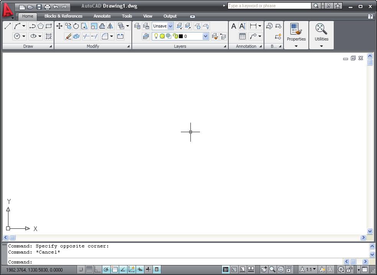Open ShowMotion from status bar
The height and width of the screenshot is (275, 377).
coord(289,270)
